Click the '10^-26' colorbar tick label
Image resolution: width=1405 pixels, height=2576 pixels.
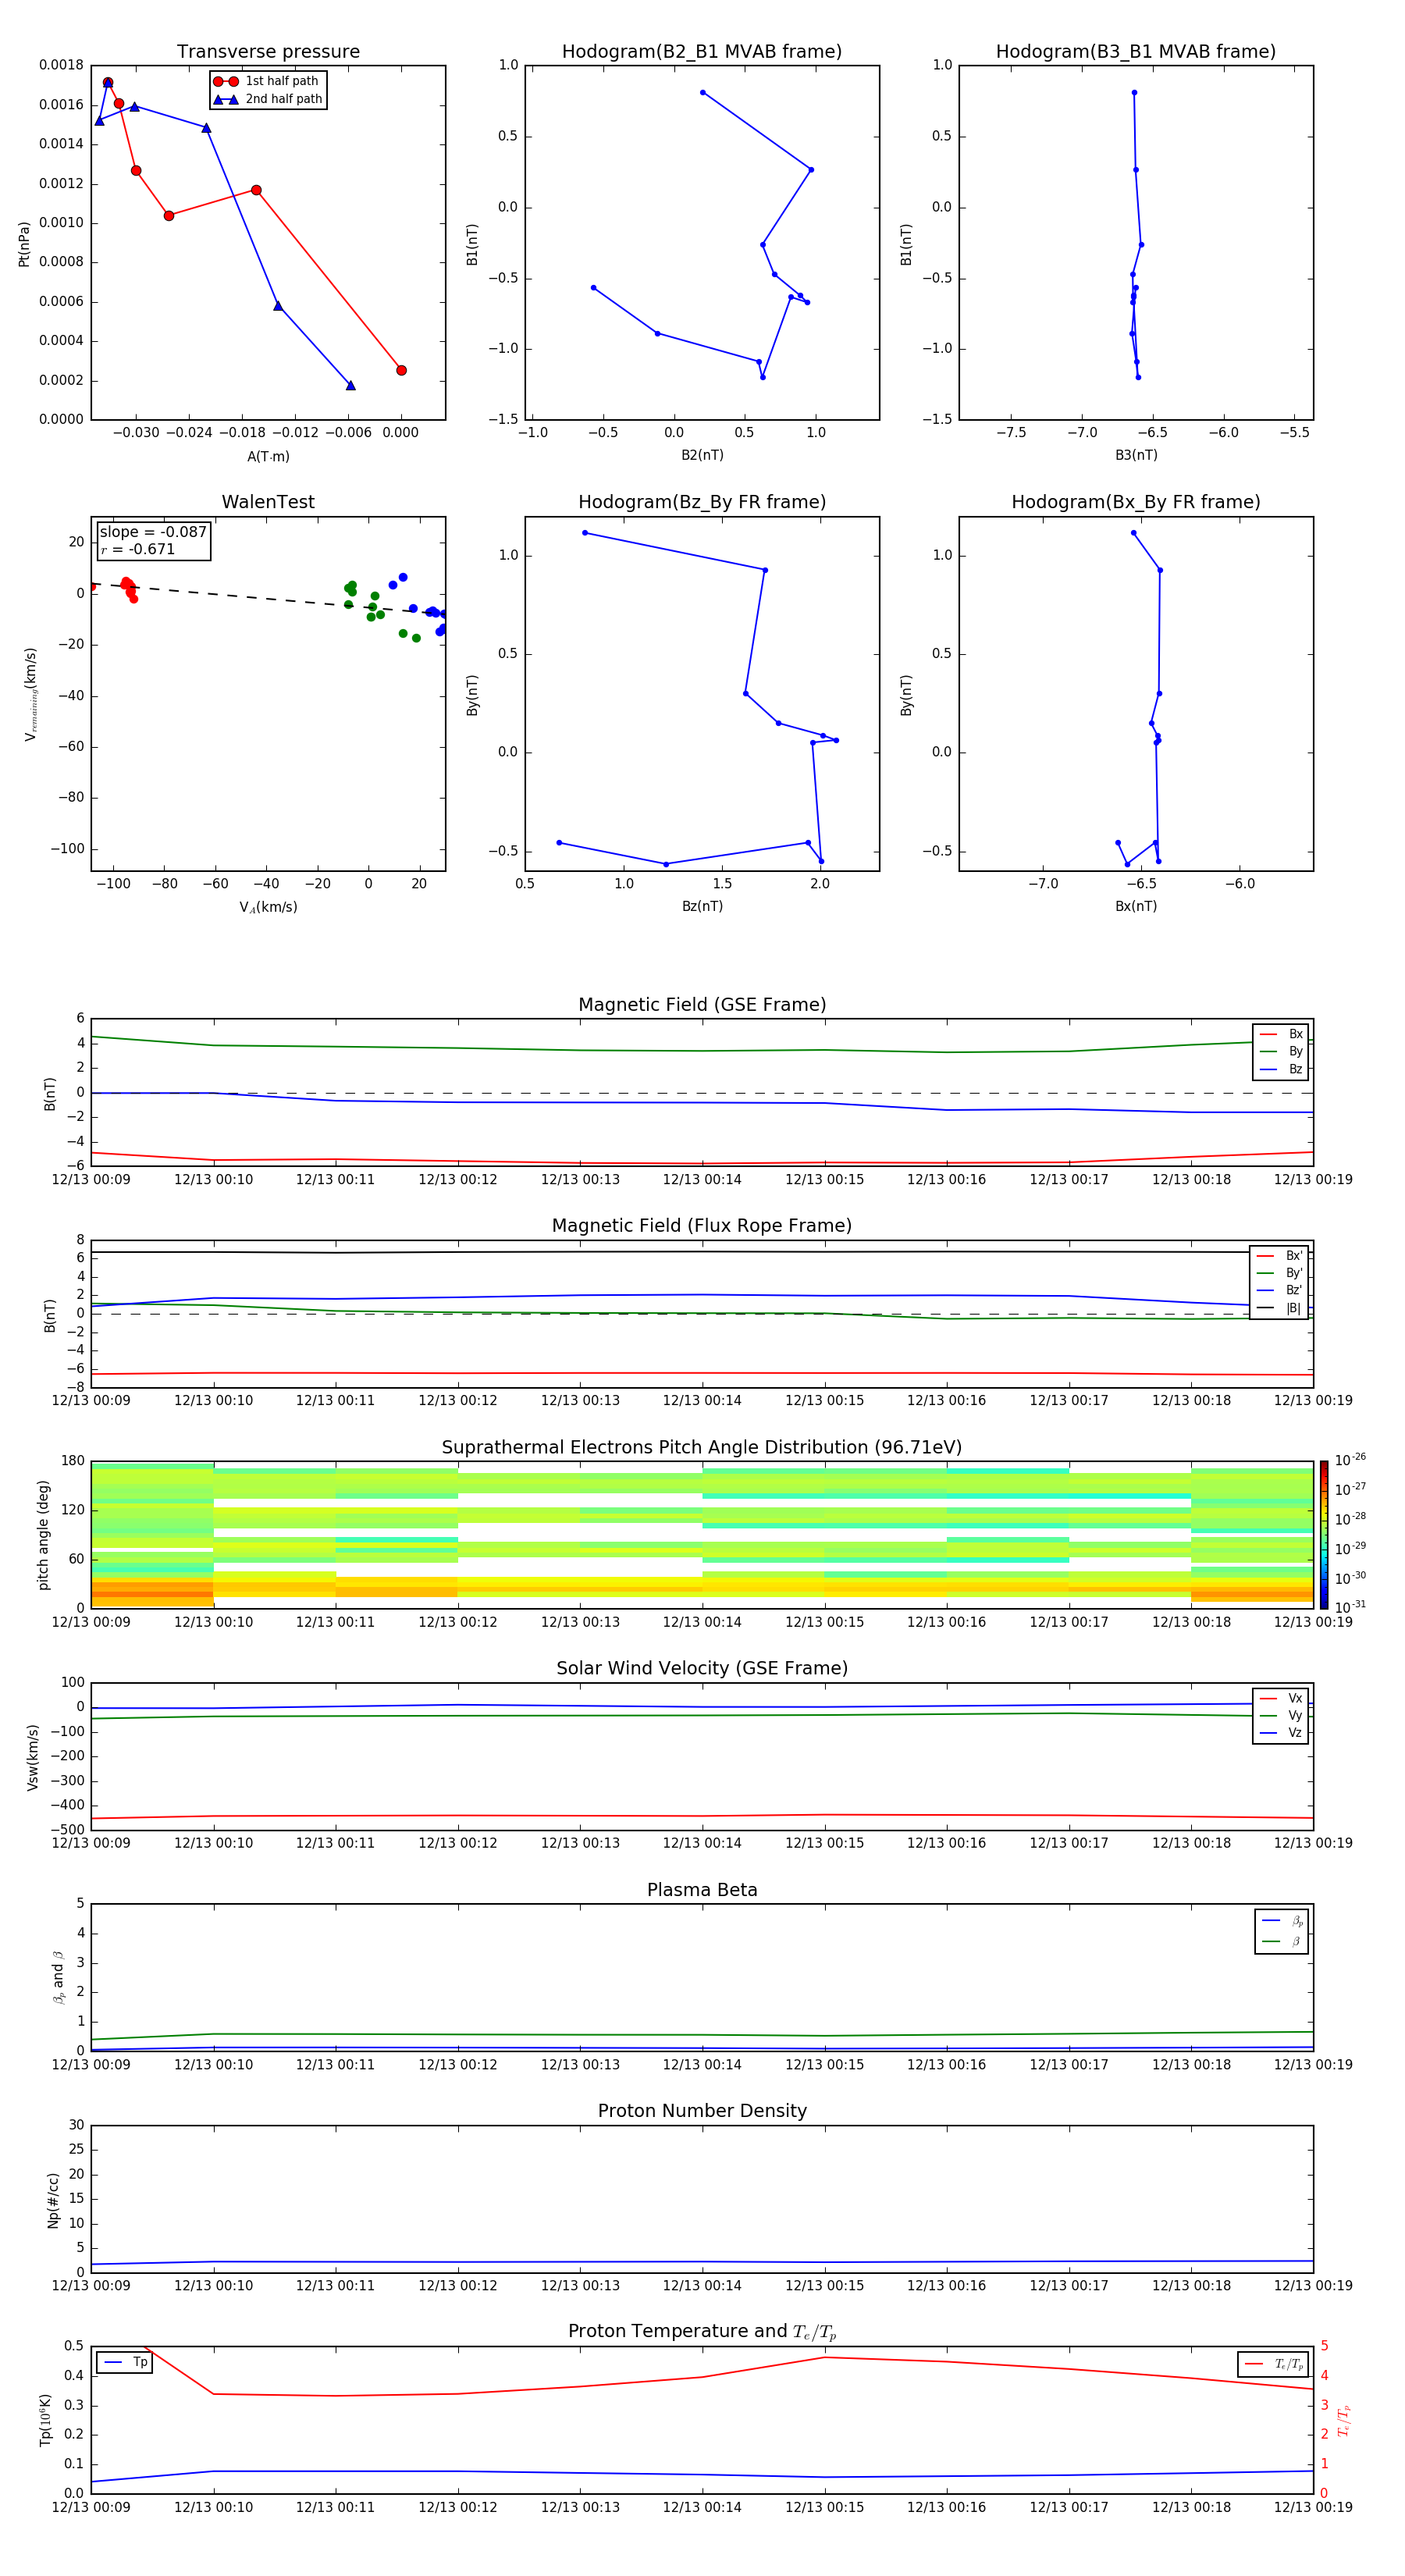[x=1350, y=1460]
